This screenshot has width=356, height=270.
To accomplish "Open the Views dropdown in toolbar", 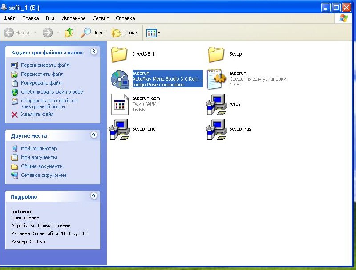I will (x=154, y=33).
